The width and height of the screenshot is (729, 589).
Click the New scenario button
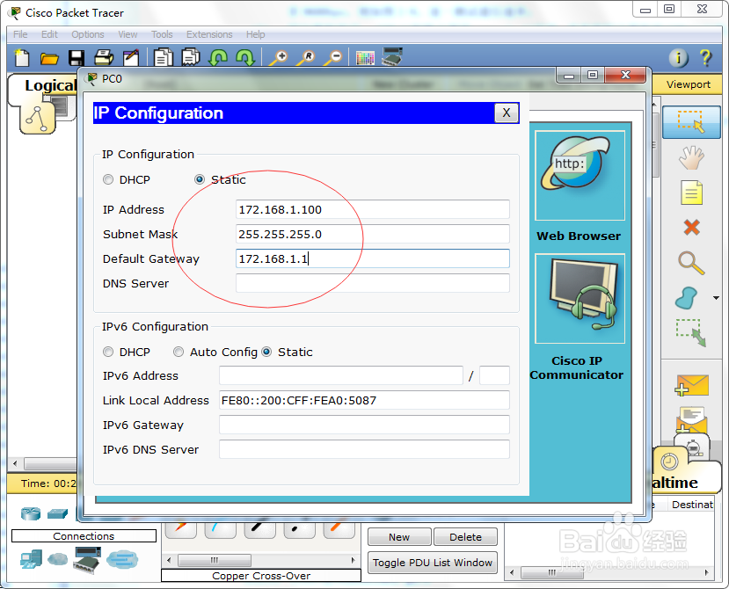coord(399,537)
